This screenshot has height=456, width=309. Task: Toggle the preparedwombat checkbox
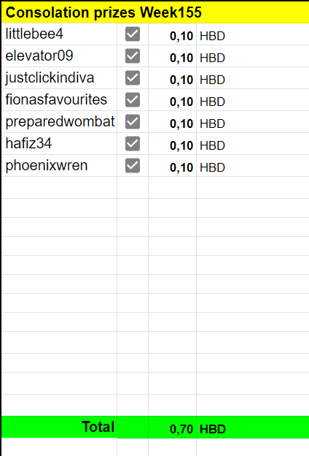(x=133, y=121)
